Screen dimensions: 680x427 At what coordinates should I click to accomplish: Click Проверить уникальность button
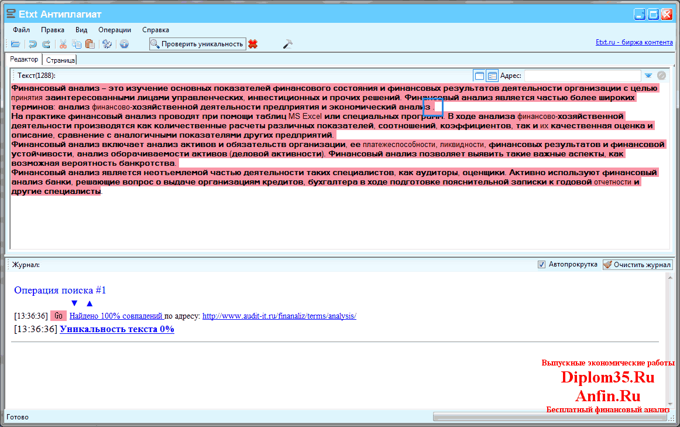pos(197,44)
